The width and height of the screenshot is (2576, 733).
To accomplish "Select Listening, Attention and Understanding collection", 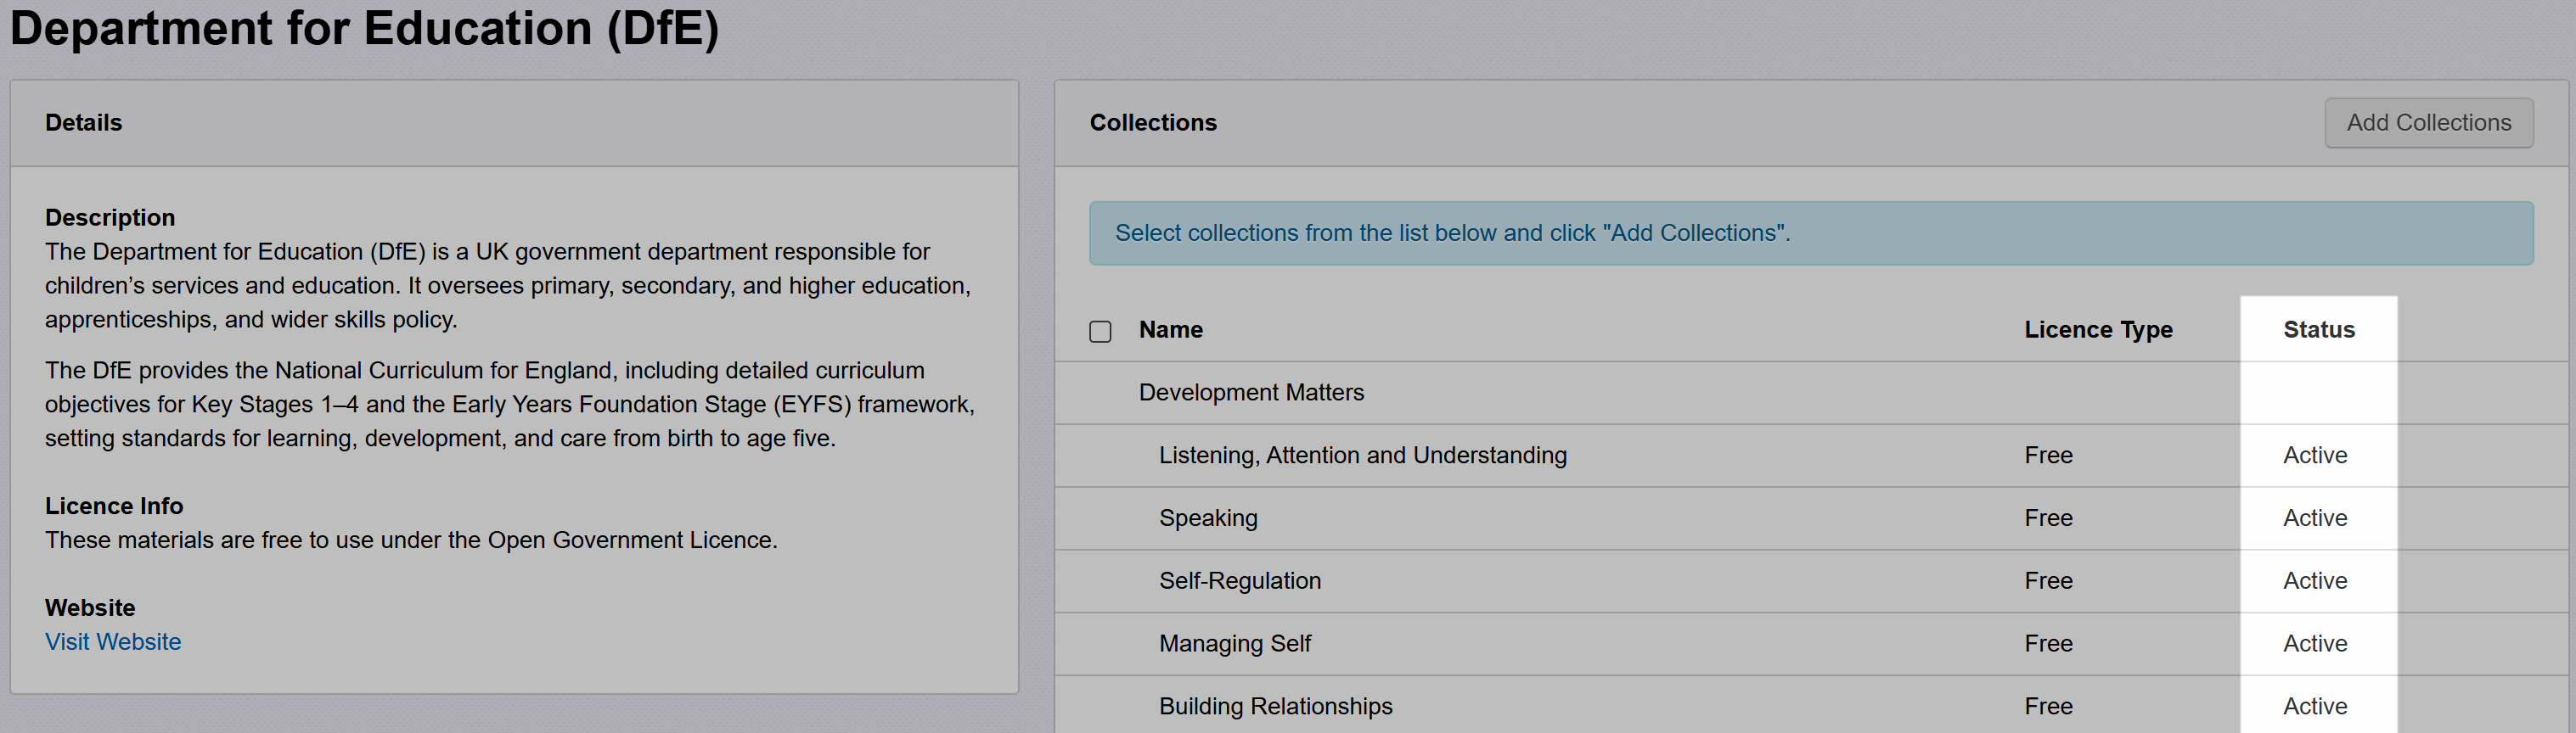I will coord(1362,456).
